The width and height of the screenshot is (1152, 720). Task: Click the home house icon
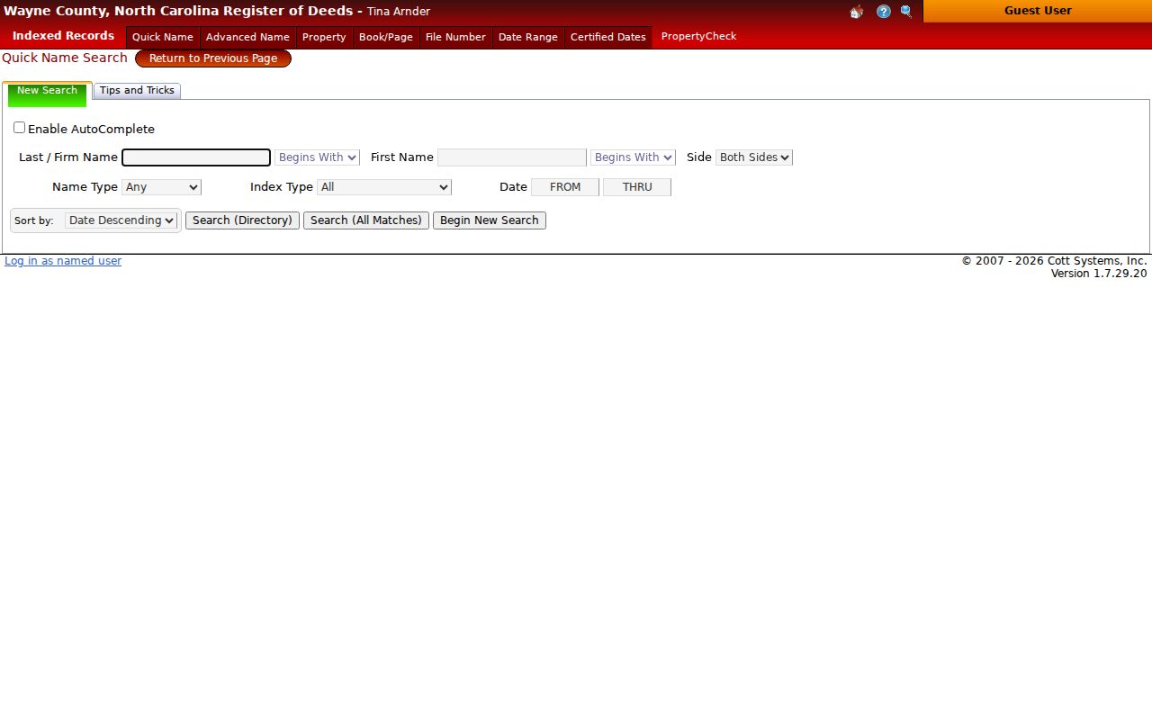[857, 12]
